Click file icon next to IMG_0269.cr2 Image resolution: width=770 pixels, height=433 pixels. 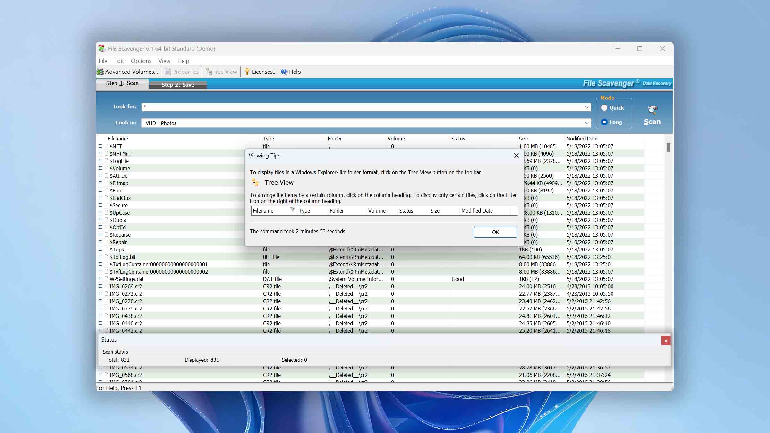106,286
